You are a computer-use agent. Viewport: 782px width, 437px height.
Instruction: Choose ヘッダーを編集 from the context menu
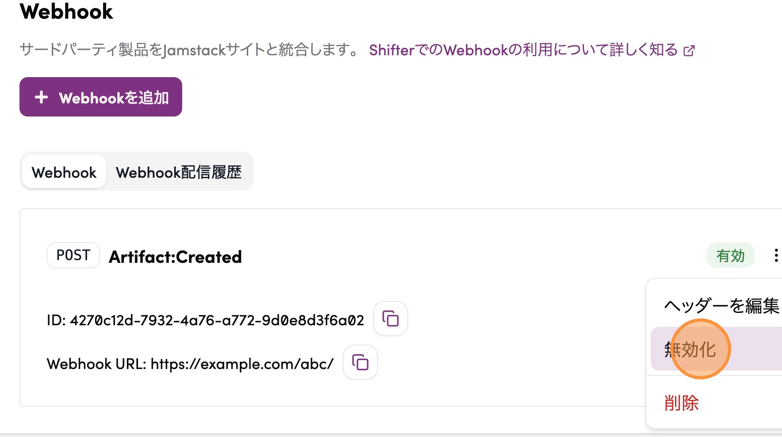tap(721, 306)
